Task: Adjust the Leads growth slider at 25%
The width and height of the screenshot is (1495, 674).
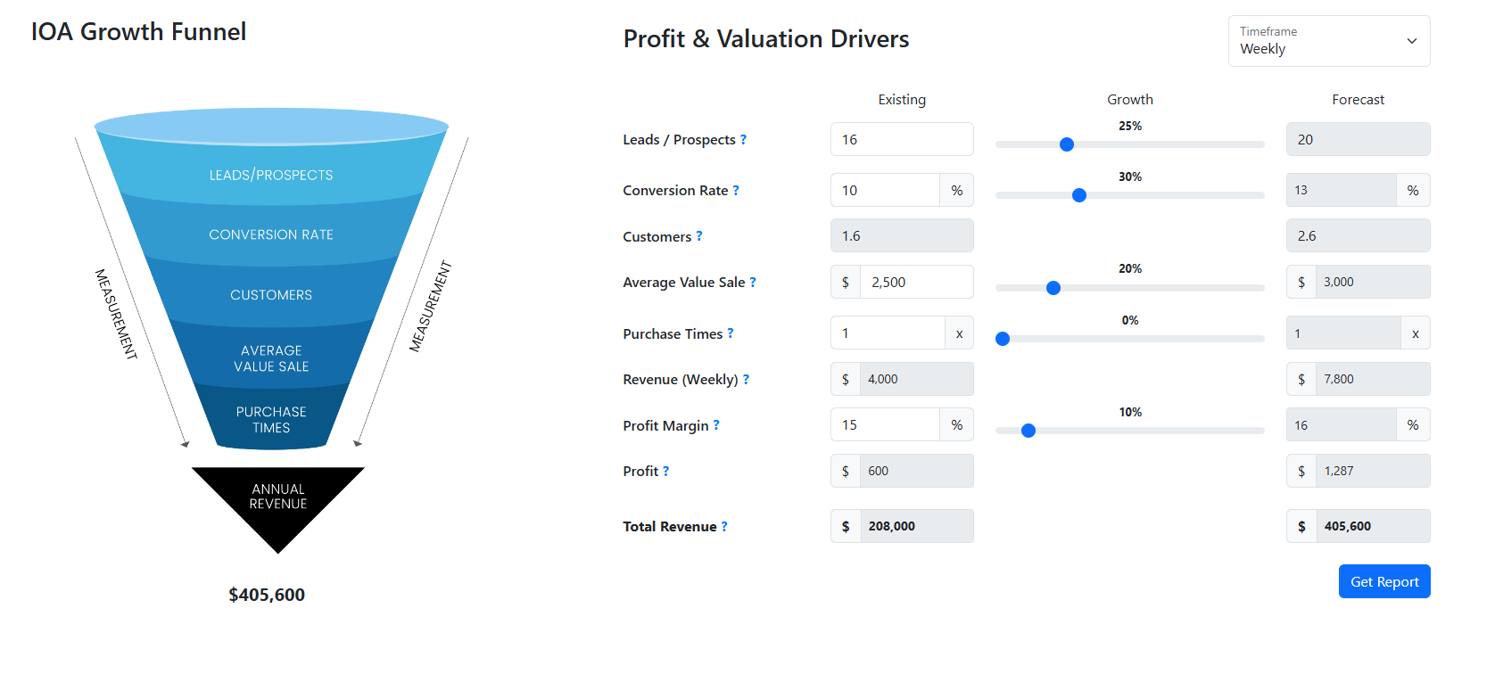Action: pyautogui.click(x=1067, y=144)
